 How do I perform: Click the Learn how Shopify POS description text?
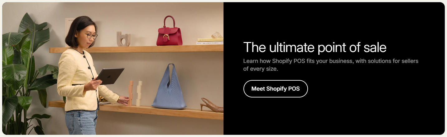pos(331,65)
